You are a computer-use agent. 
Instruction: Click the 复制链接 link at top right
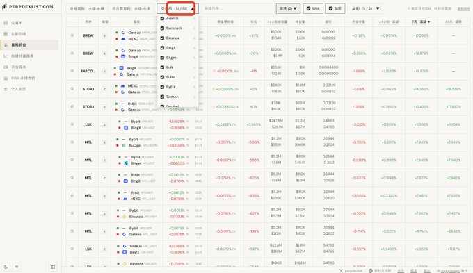pos(463,9)
